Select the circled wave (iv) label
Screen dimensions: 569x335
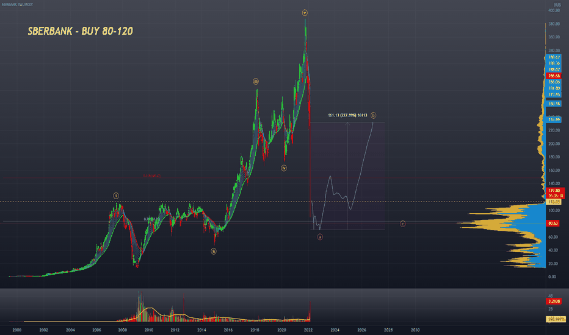[x=284, y=168]
